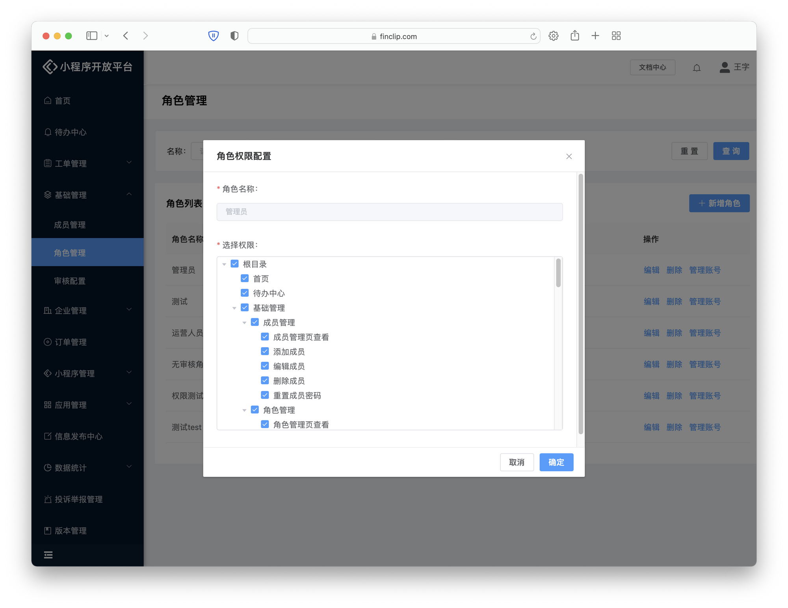Toggle the 删除成员 checkbox
The image size is (788, 608).
point(265,380)
